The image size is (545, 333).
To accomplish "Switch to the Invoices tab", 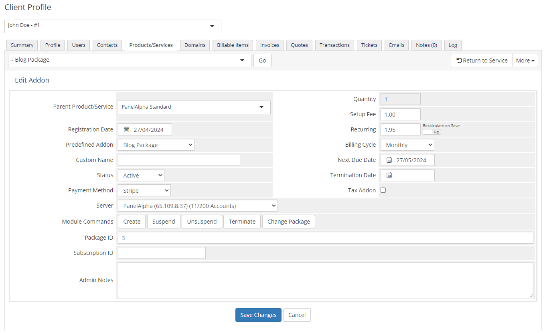I will (x=269, y=45).
